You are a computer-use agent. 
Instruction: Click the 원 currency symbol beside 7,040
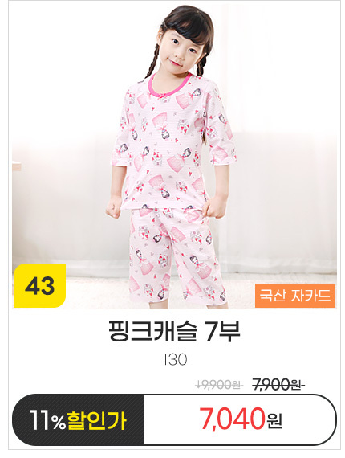tap(274, 422)
